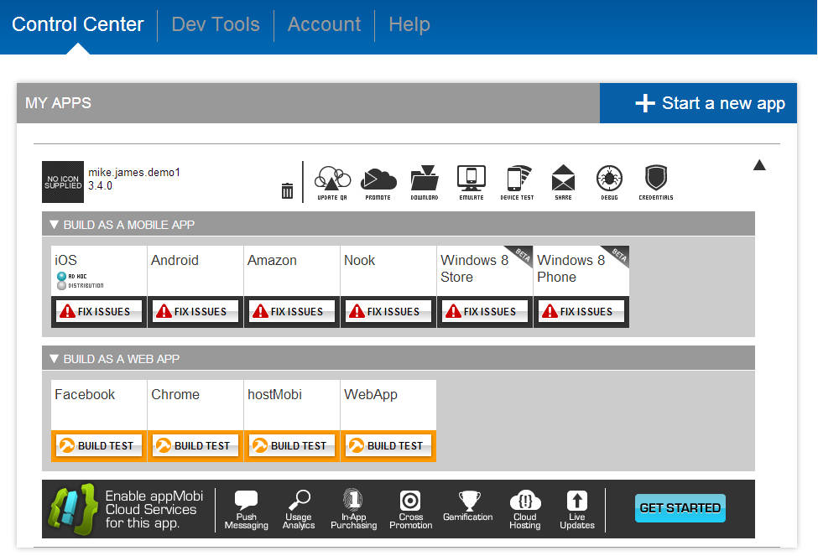The height and width of the screenshot is (556, 818).
Task: Click the No Icon Supplied app thumbnail
Action: coord(63,181)
